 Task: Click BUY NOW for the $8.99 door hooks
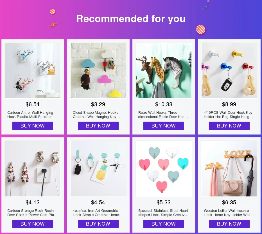(x=229, y=126)
